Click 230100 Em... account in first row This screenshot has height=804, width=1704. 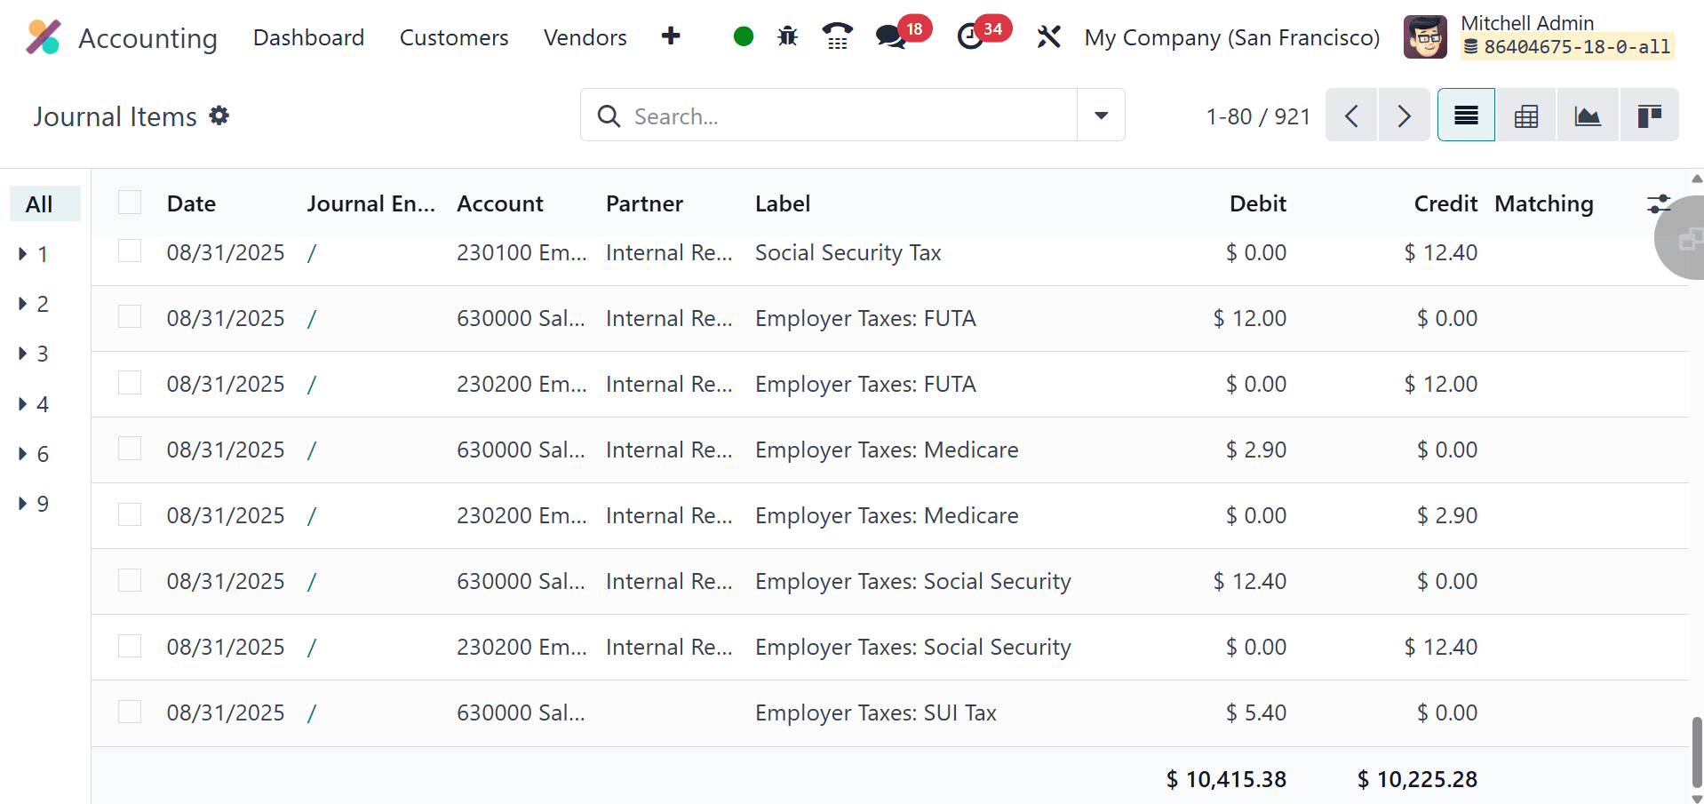click(522, 252)
